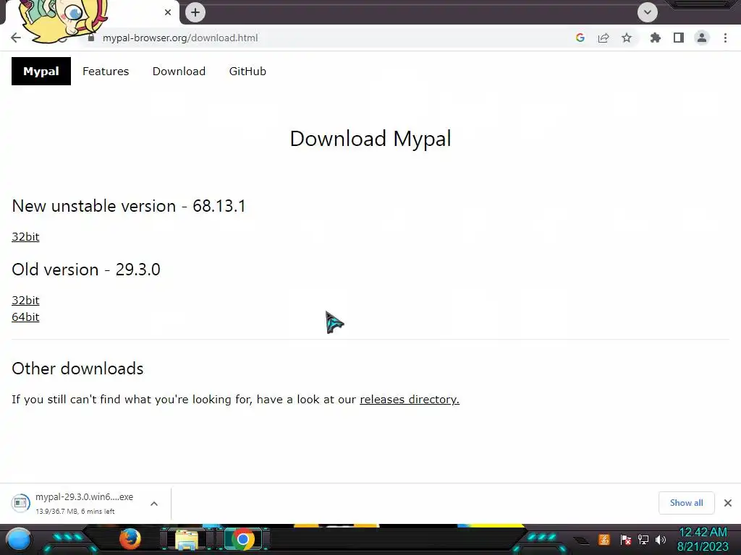
Task: Open the tab search dropdown arrow
Action: click(648, 12)
